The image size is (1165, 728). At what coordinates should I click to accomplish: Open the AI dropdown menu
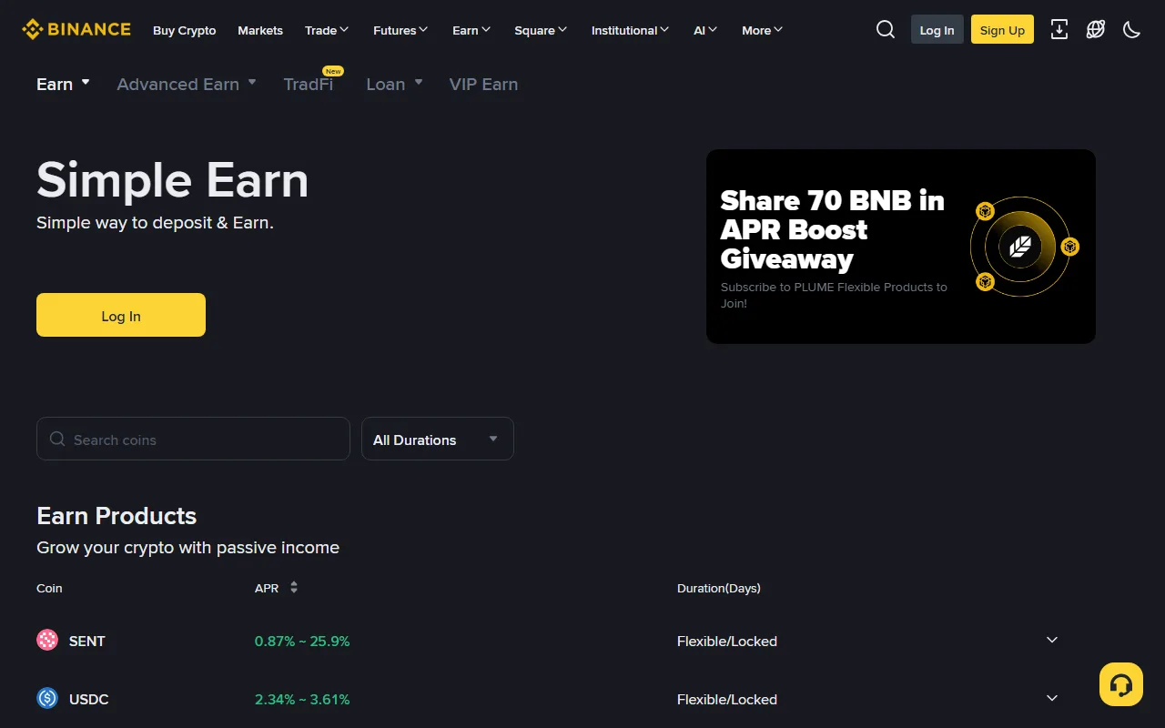click(705, 30)
